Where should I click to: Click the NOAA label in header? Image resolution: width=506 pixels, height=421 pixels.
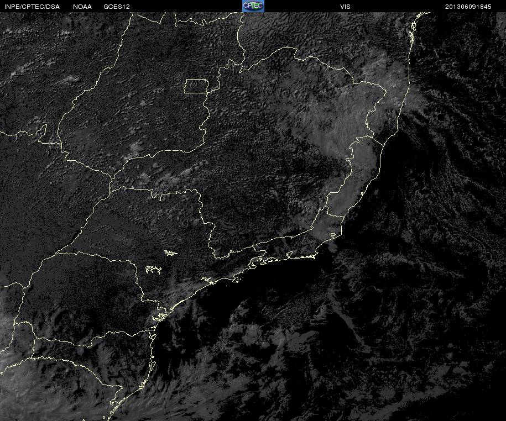coord(82,7)
